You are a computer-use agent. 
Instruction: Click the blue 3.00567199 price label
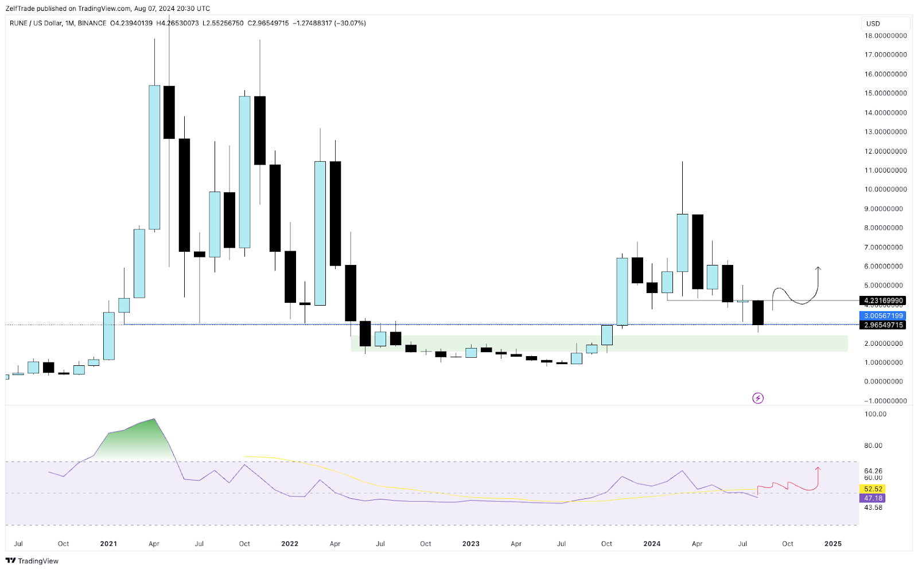884,316
